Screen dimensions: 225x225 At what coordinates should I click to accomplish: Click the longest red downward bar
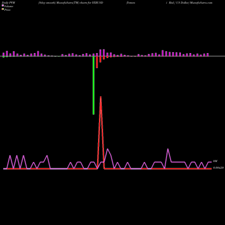point(97,62)
